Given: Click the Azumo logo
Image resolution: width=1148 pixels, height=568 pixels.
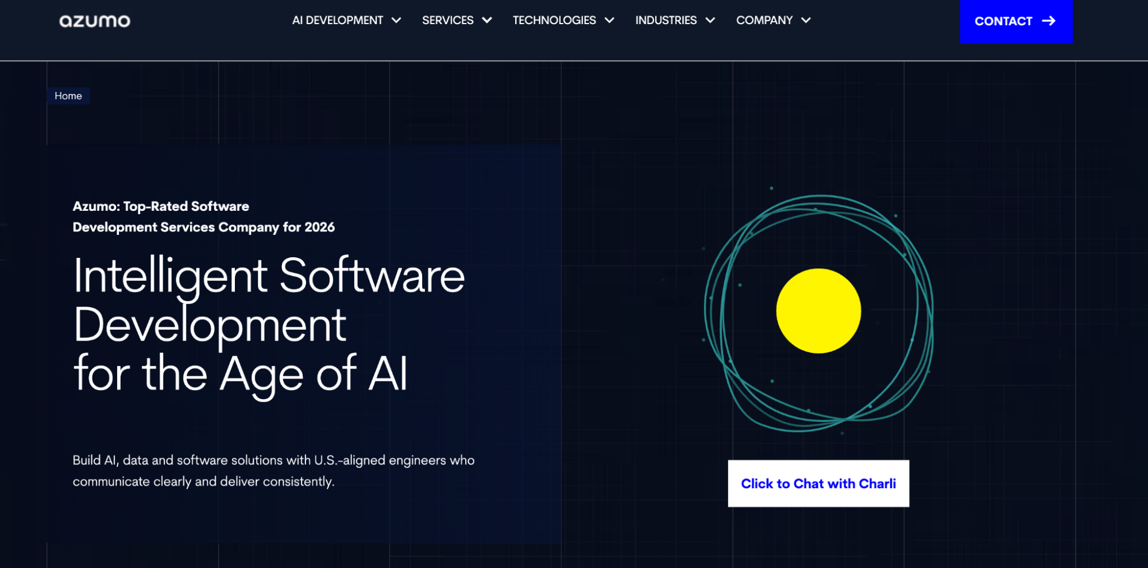Looking at the screenshot, I should [x=95, y=21].
